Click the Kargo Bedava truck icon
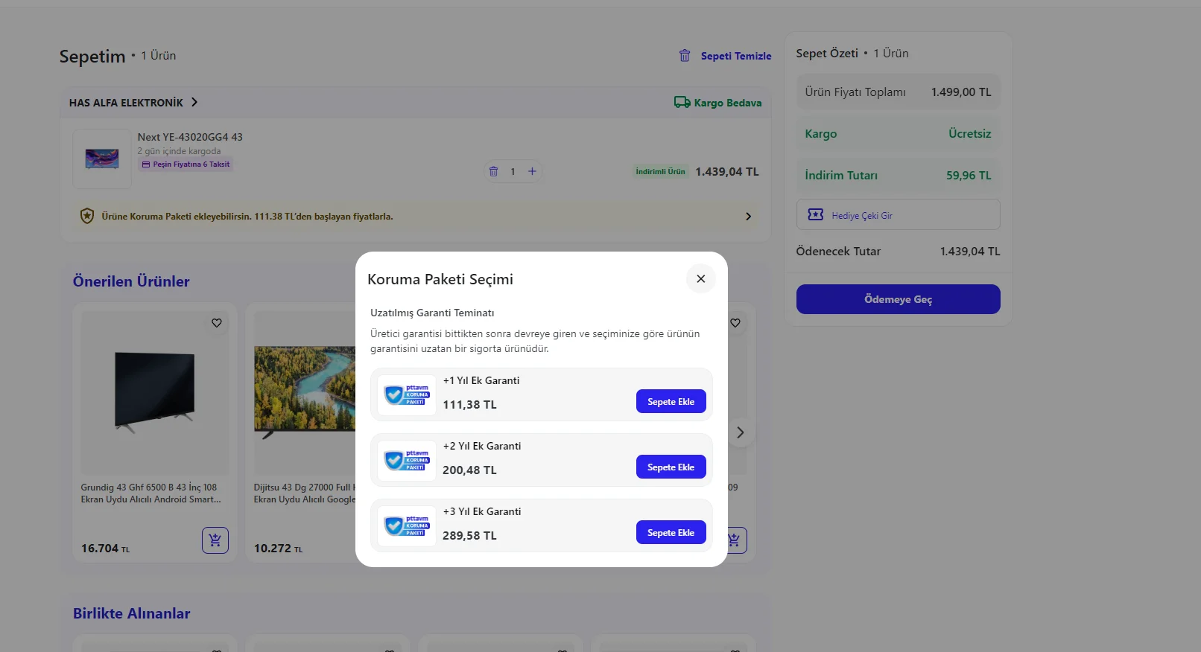This screenshot has height=652, width=1201. pos(682,103)
